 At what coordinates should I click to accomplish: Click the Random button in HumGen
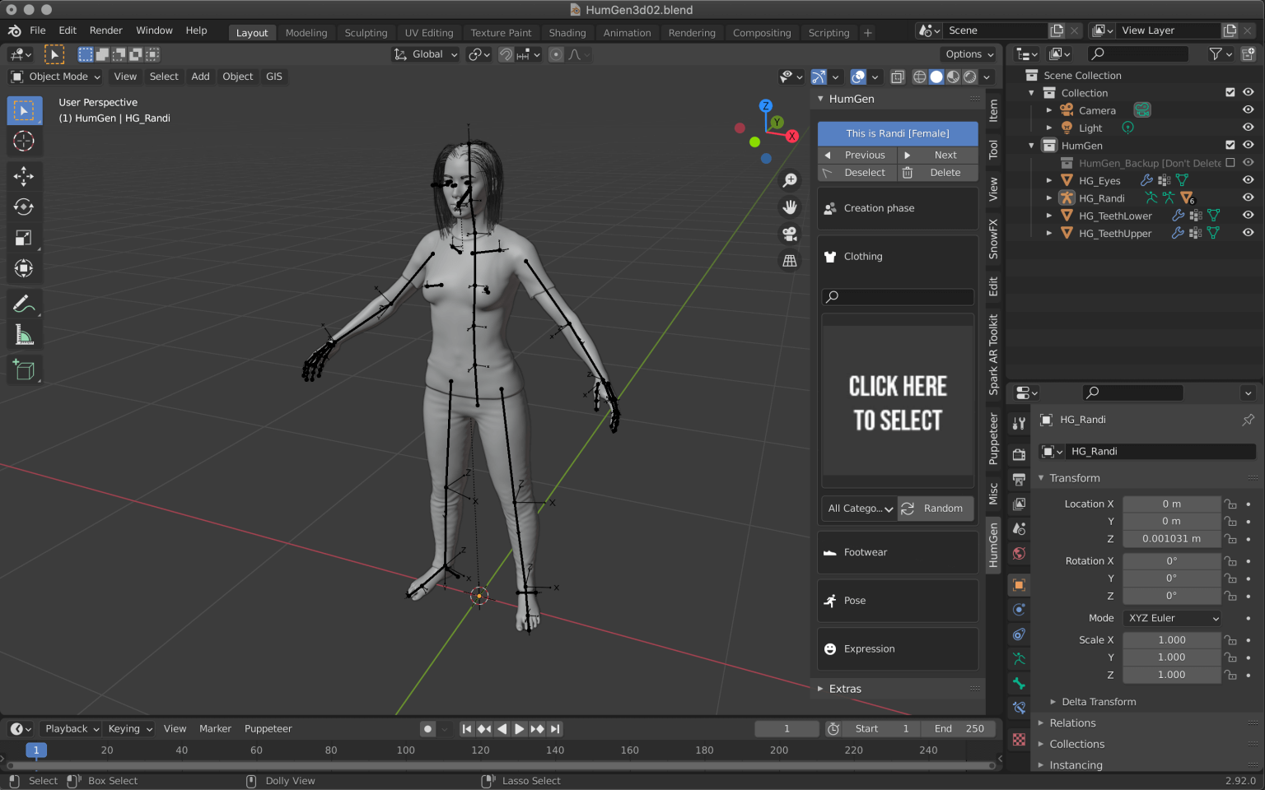[x=935, y=509]
